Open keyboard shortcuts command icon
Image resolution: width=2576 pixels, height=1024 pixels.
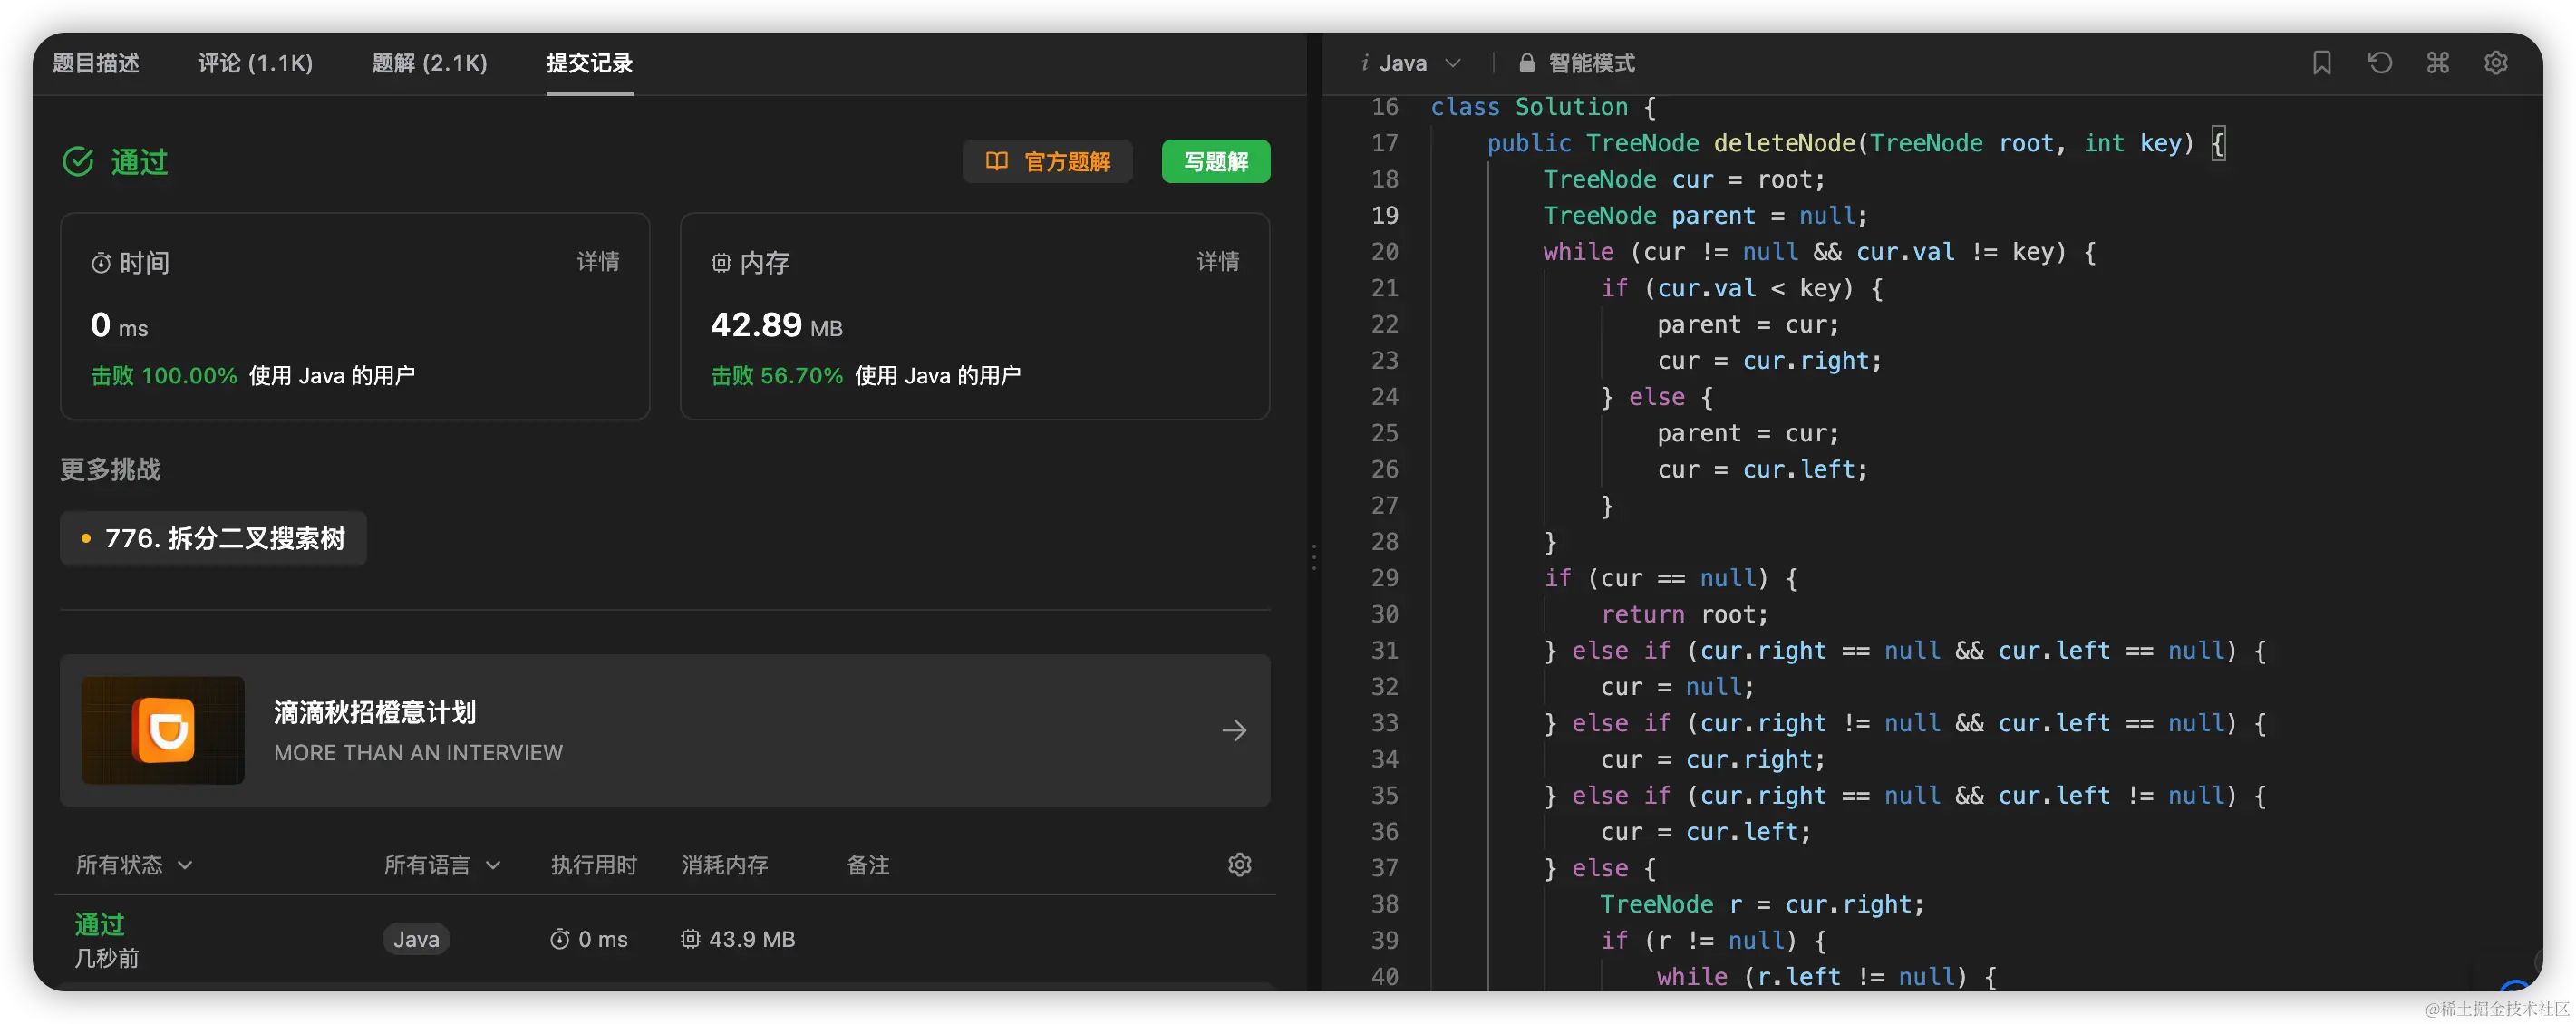pos(2437,63)
